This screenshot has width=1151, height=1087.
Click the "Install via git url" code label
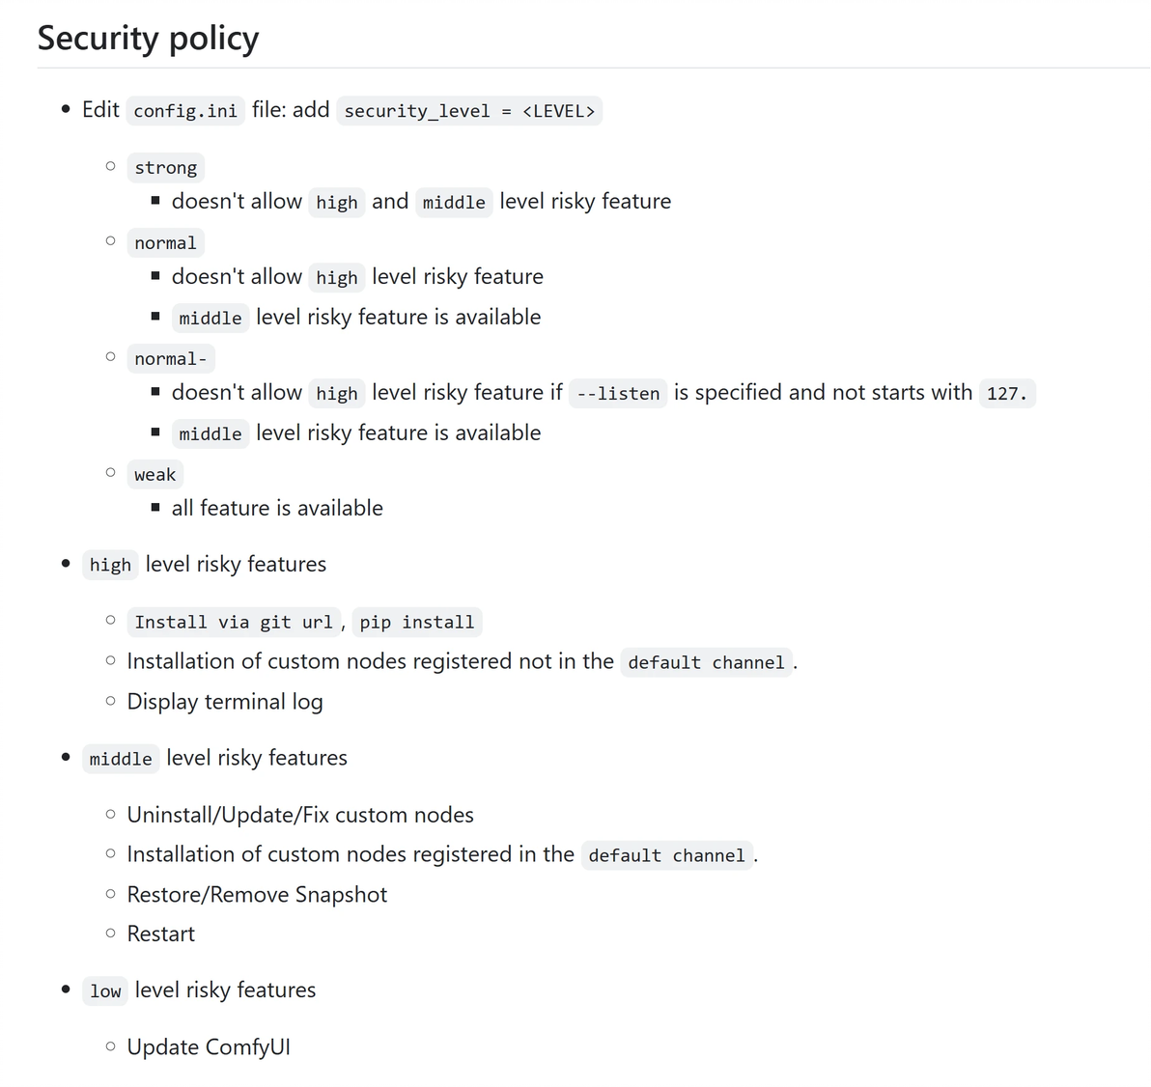tap(233, 623)
